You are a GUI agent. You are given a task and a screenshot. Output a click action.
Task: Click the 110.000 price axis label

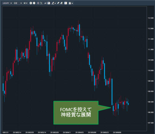151,71
